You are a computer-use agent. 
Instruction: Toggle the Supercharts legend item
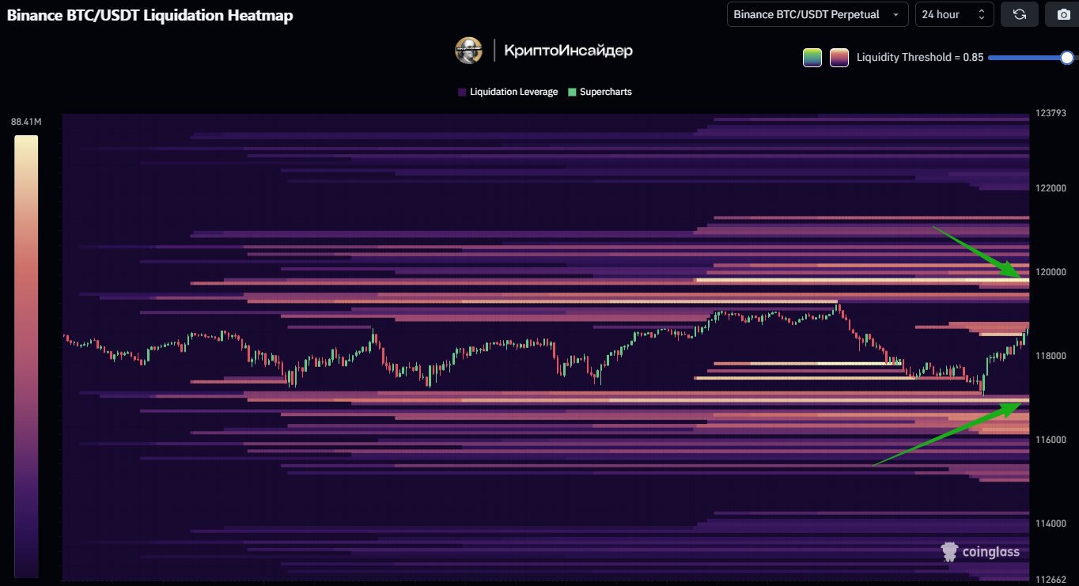[x=600, y=92]
